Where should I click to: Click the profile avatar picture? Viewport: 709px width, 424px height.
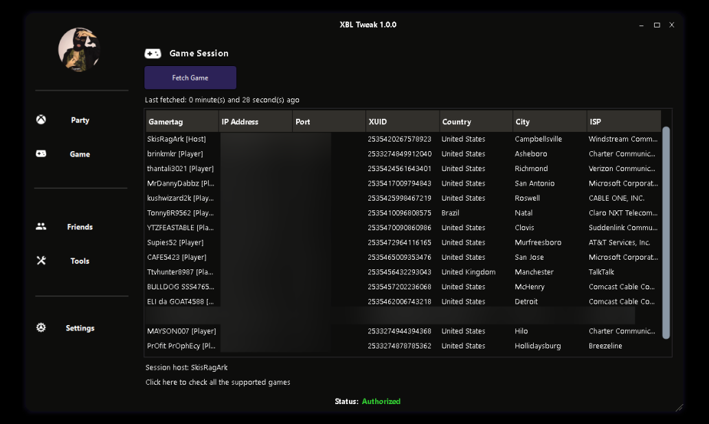pyautogui.click(x=80, y=49)
